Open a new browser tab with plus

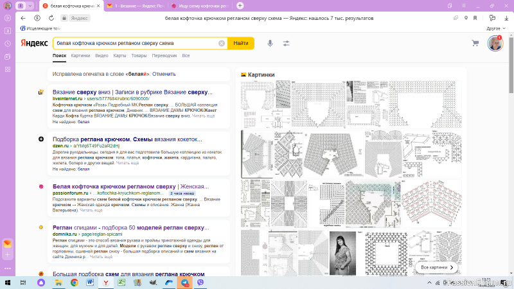pos(240,6)
